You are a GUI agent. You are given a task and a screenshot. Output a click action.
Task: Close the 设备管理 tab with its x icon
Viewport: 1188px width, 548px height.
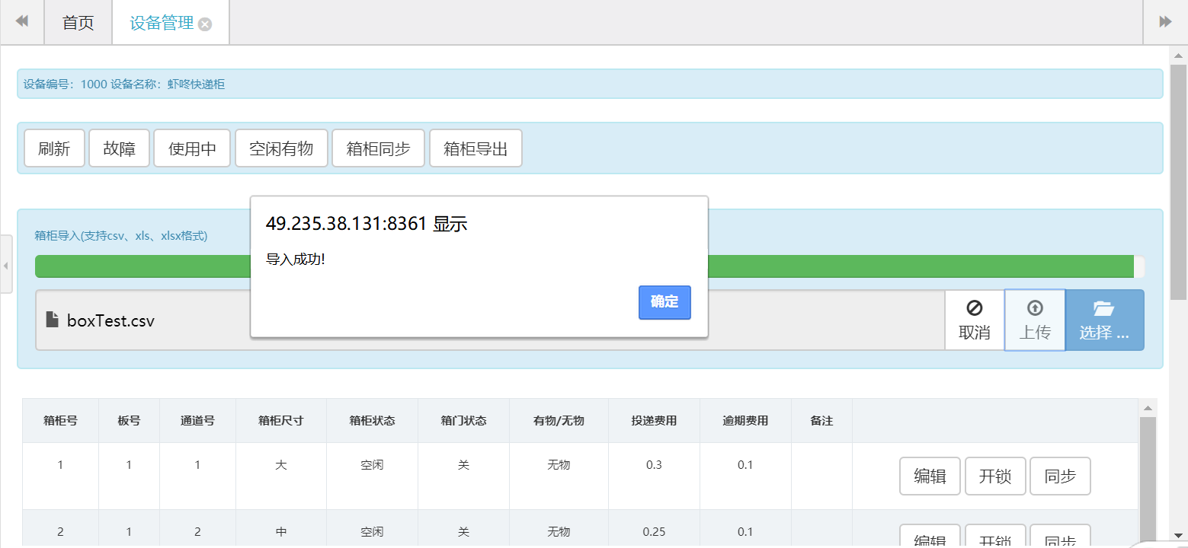click(x=205, y=24)
